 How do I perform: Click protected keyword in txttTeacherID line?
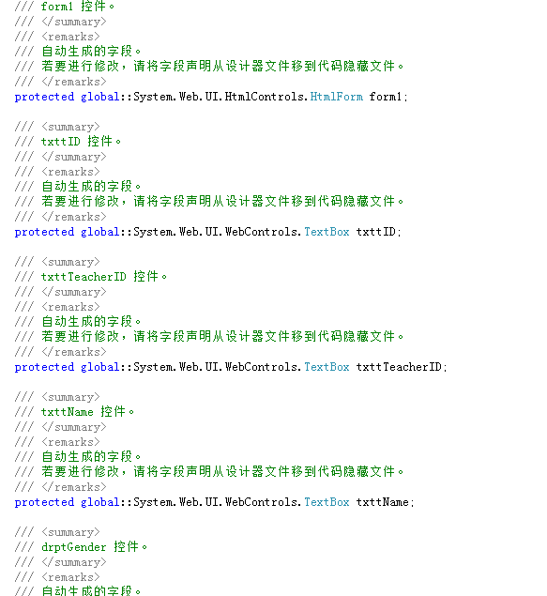pyautogui.click(x=44, y=368)
